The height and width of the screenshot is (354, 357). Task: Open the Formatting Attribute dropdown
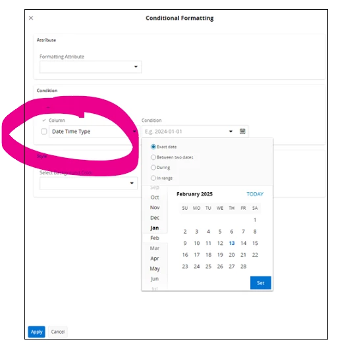pyautogui.click(x=90, y=66)
